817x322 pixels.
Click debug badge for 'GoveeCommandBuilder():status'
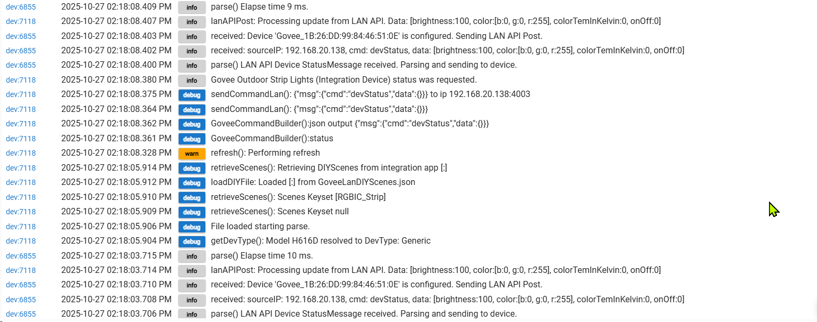coord(191,139)
